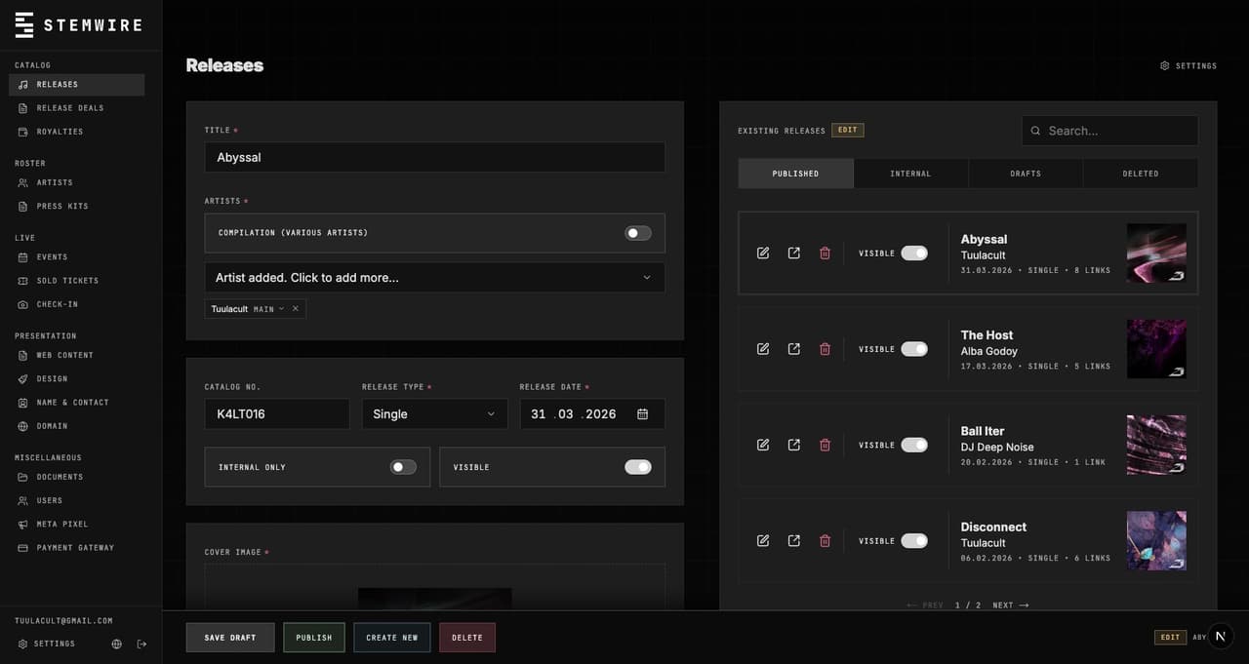Screen dimensions: 1249x664
Task: Toggle the Internal Only switch
Action: tap(403, 466)
